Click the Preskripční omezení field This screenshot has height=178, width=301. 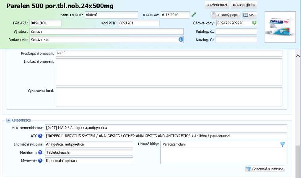[169, 53]
